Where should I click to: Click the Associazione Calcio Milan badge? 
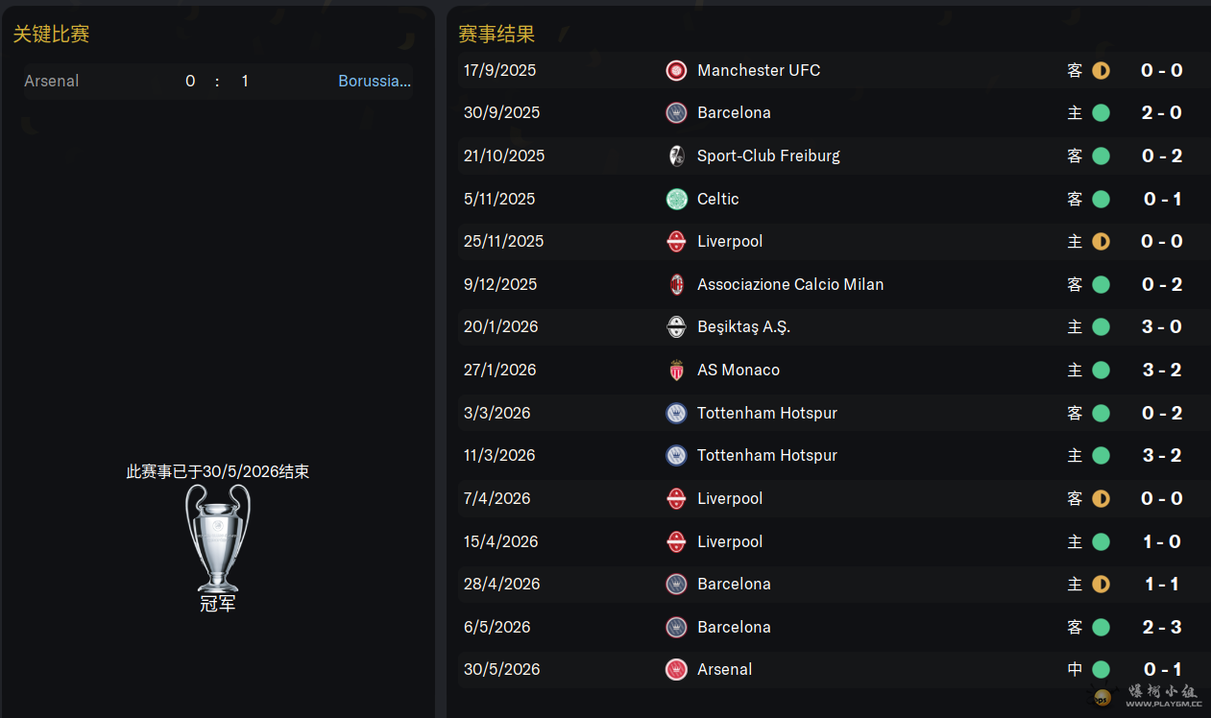(x=676, y=284)
